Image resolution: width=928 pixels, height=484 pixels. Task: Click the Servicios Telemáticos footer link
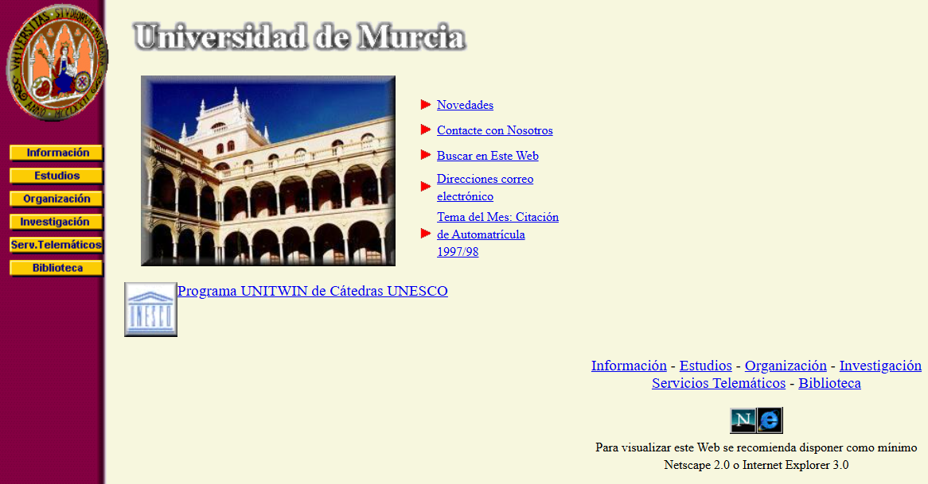pos(718,383)
